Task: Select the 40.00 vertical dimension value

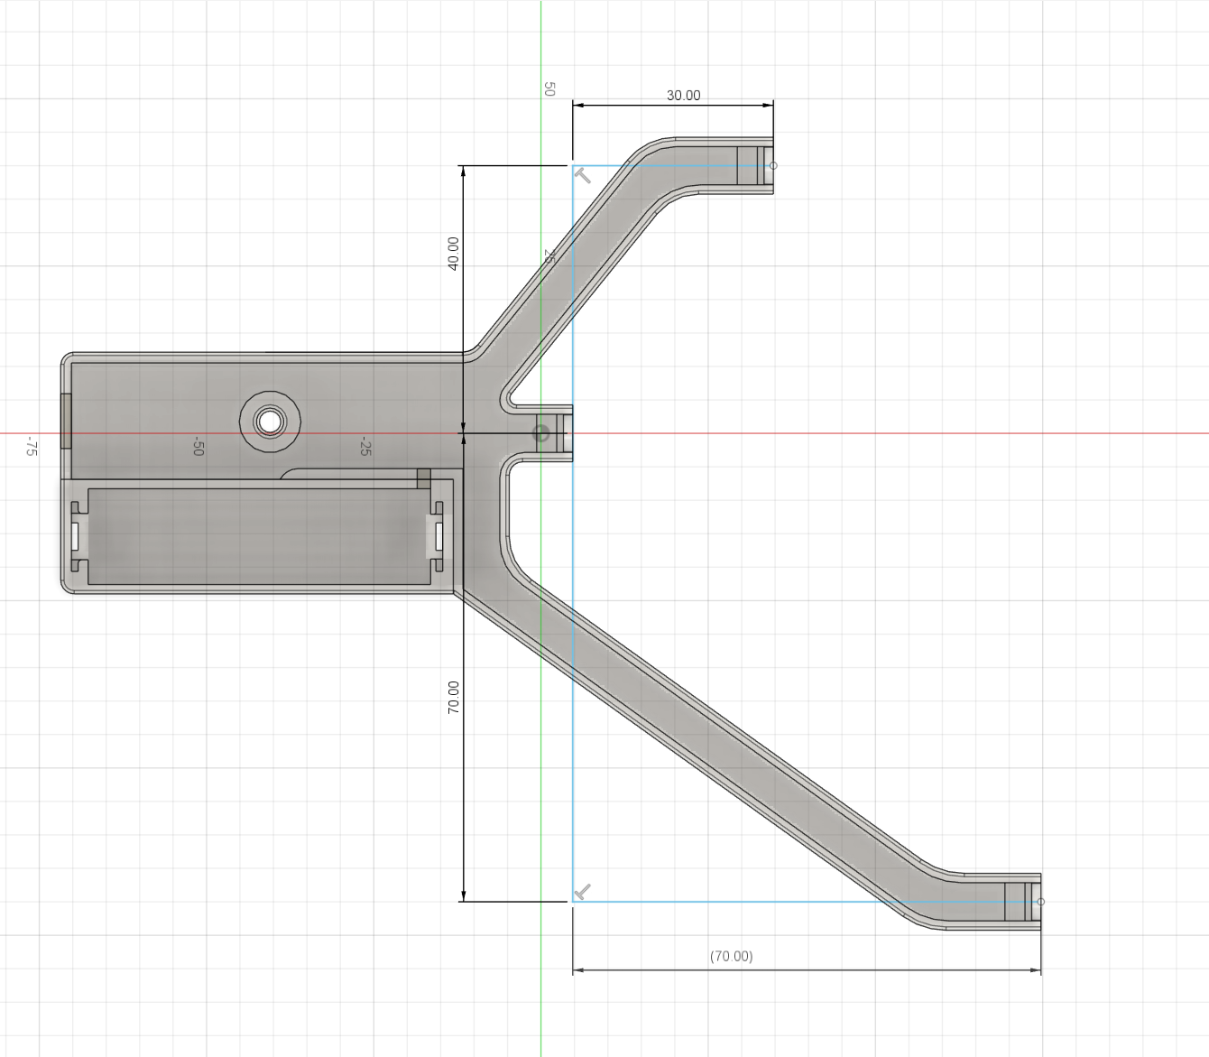Action: 453,254
